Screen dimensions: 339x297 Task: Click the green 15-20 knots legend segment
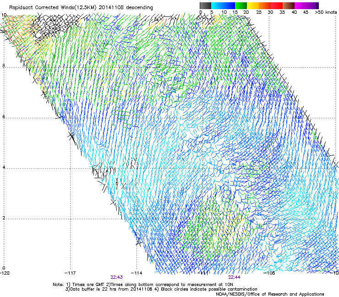[241, 5]
